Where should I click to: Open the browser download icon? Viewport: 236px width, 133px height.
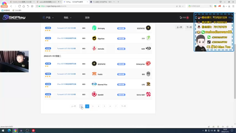coord(229,6)
